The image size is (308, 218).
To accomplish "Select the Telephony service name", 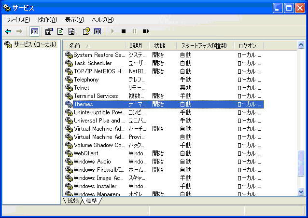I will click(86, 80).
